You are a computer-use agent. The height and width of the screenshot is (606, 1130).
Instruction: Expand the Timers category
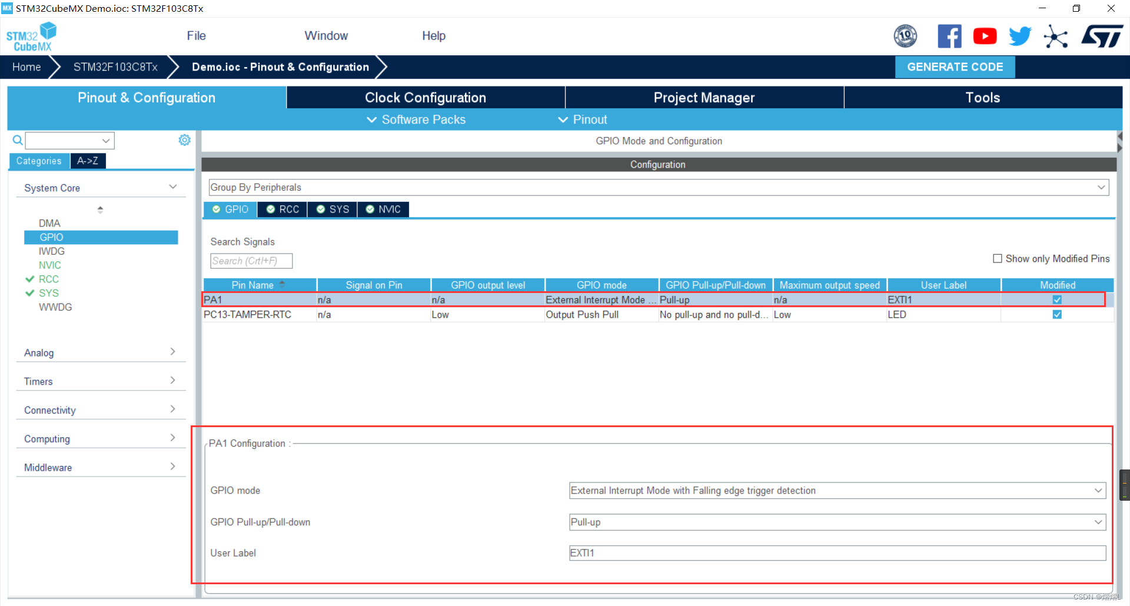[173, 381]
